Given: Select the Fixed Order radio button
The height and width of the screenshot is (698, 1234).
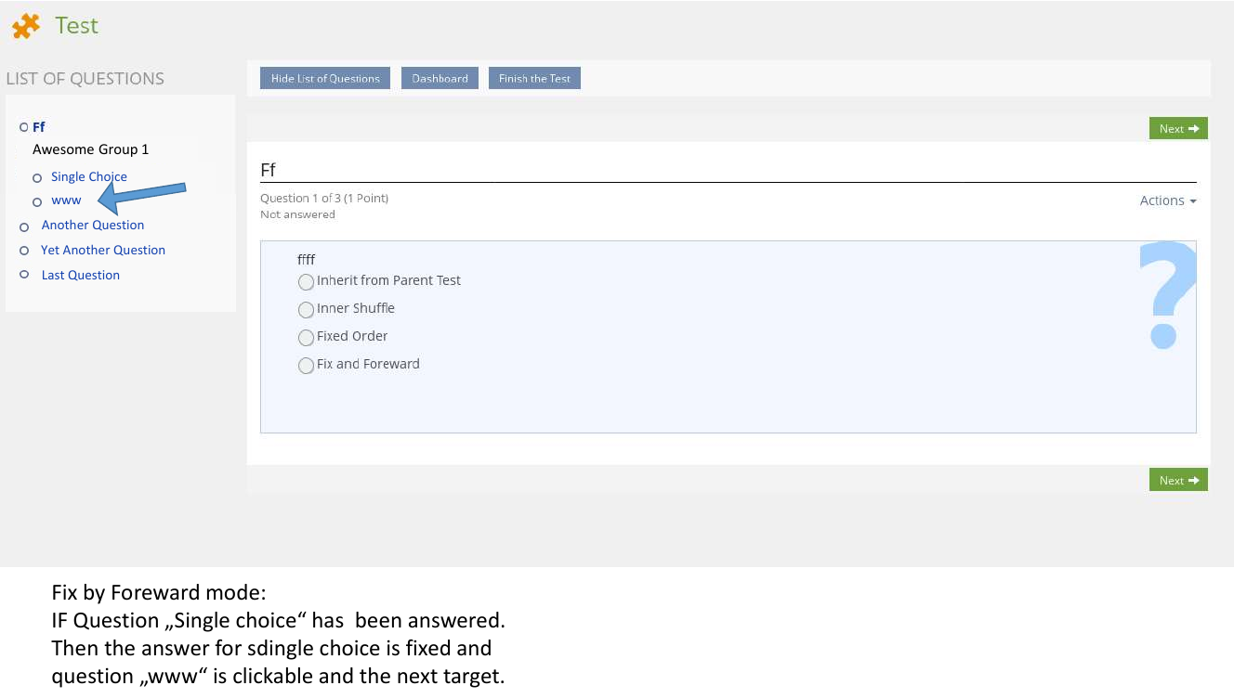Looking at the screenshot, I should click(306, 337).
